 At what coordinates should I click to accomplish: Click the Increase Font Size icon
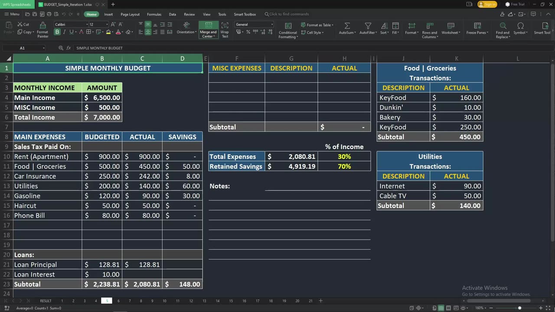click(114, 24)
